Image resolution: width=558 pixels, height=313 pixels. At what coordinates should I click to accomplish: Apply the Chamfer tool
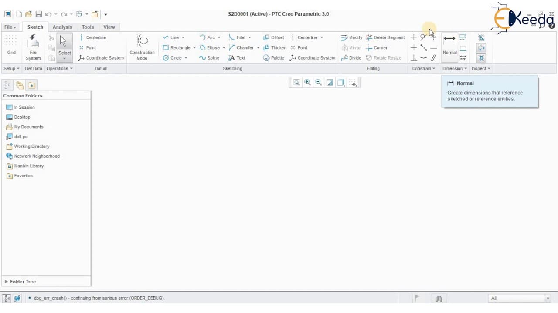(x=242, y=48)
